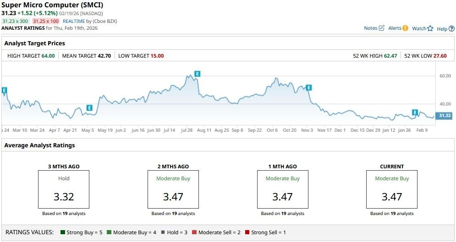Click the MEAN TARGET 42.70 value

click(104, 56)
